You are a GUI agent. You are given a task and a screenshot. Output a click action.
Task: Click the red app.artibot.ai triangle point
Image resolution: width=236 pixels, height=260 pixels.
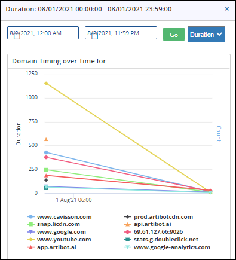tap(46, 176)
